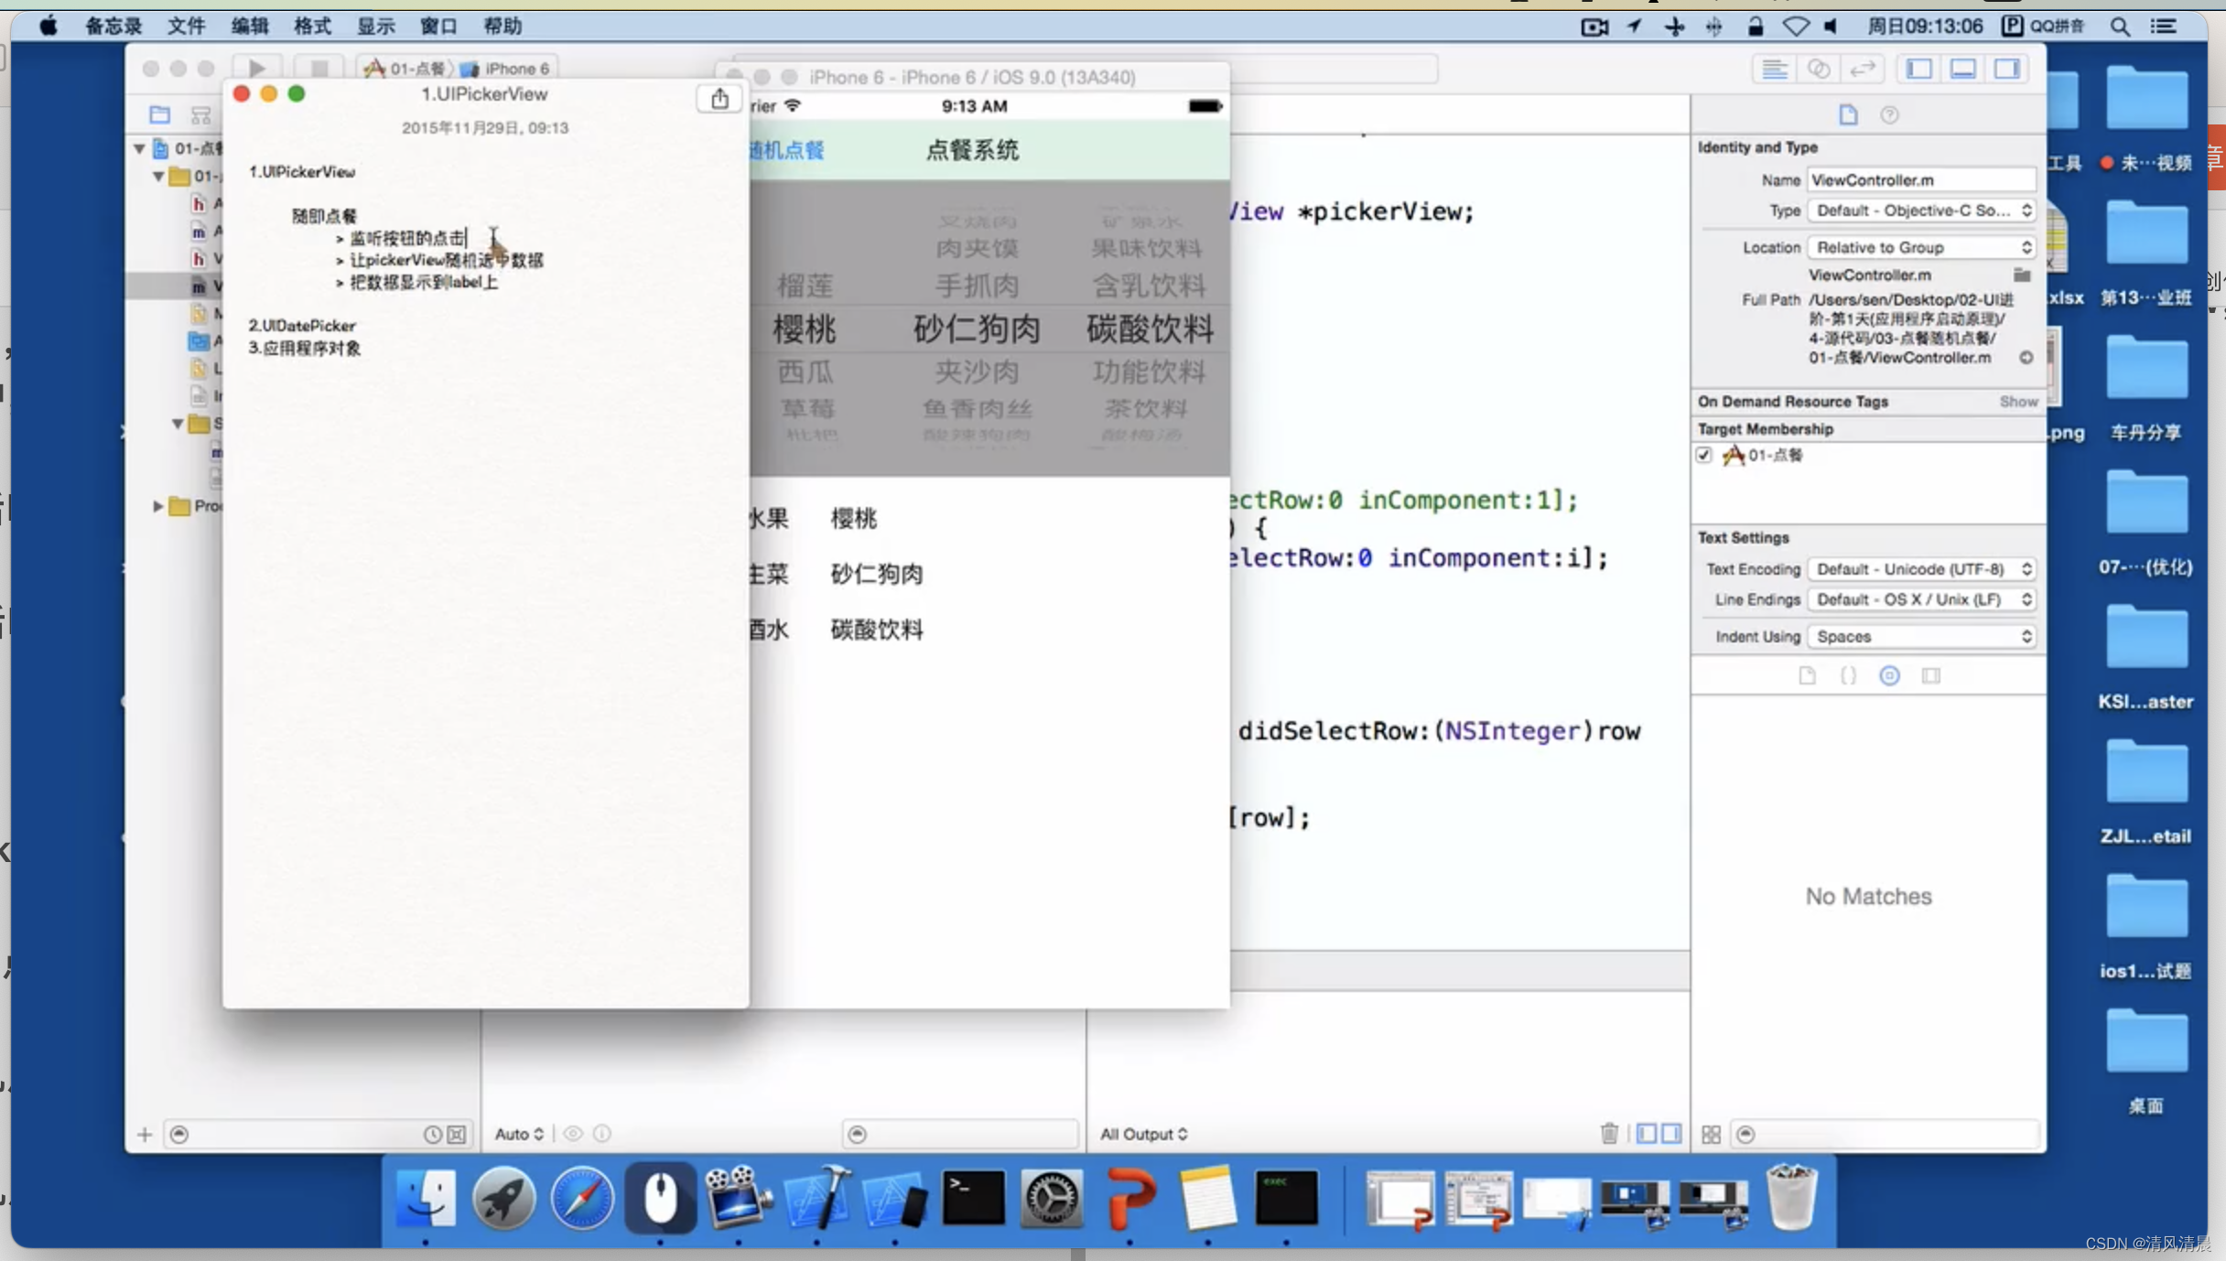The height and width of the screenshot is (1261, 2226).
Task: Open the Symbol navigator
Action: [x=200, y=114]
